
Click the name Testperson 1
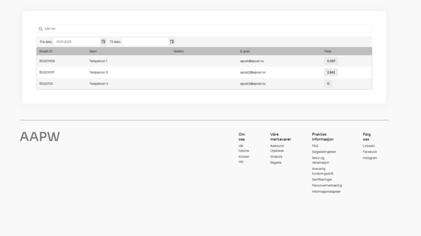click(98, 61)
